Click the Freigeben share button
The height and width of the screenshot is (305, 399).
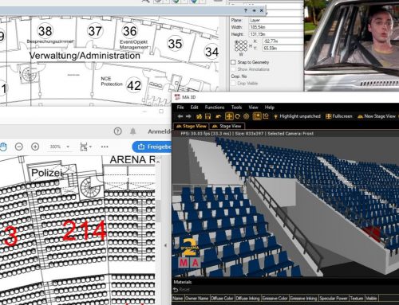pos(152,147)
